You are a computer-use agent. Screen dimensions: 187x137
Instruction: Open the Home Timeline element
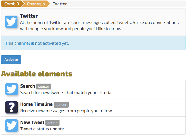click(36, 104)
